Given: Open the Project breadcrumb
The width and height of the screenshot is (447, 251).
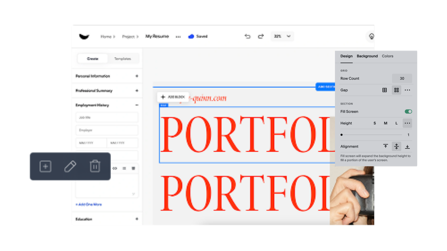Looking at the screenshot, I should coord(128,37).
